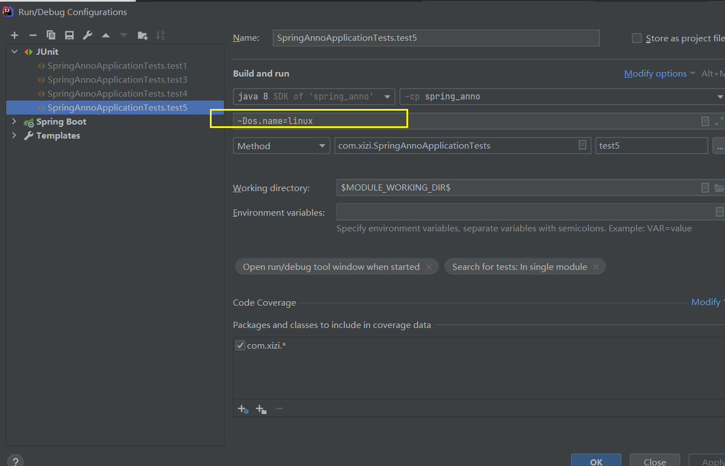Open Code Coverage Modify link
Image resolution: width=725 pixels, height=466 pixels.
[x=708, y=302]
